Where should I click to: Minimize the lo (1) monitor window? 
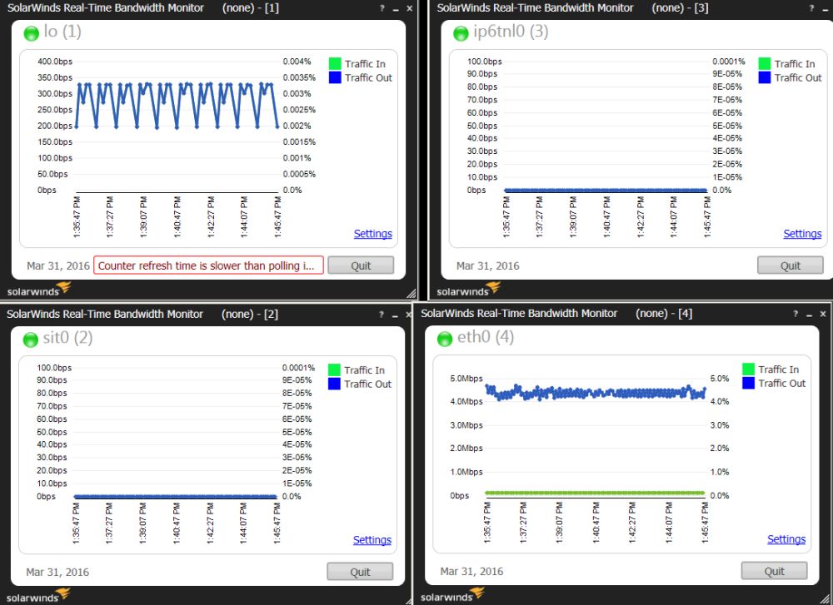tap(396, 9)
